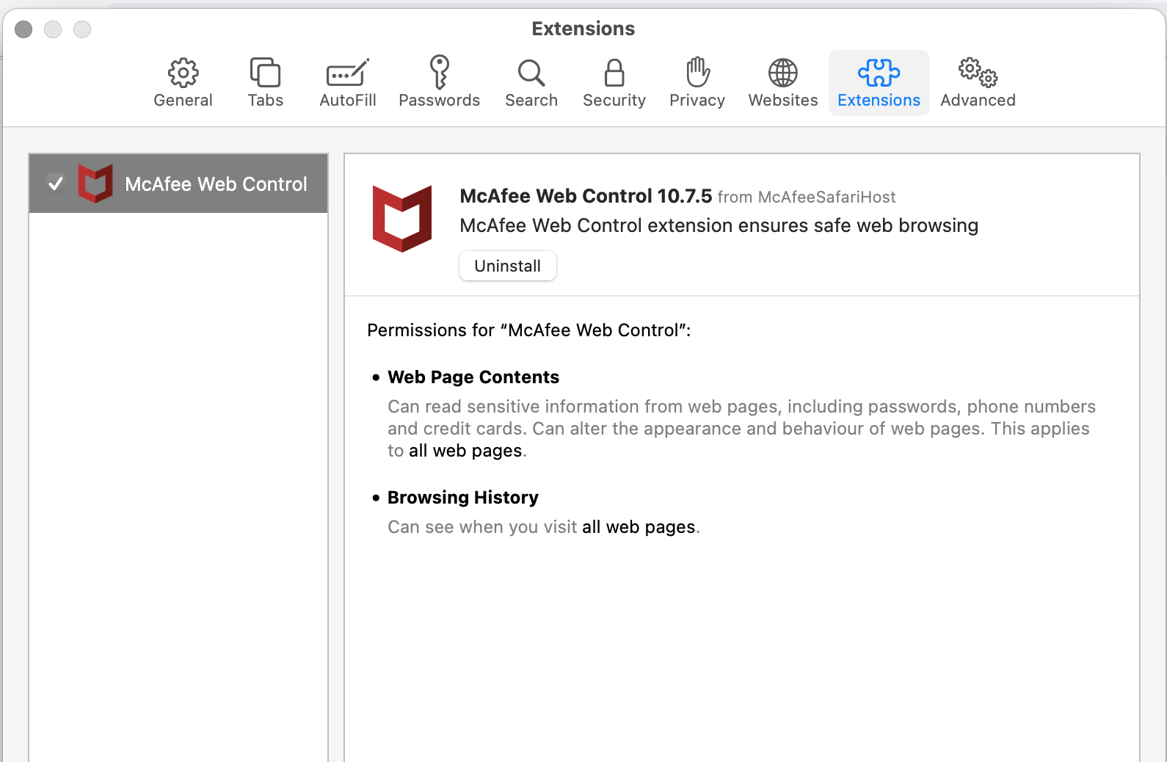1167x762 pixels.
Task: Click the "Web Page Contents" permission heading
Action: (473, 377)
